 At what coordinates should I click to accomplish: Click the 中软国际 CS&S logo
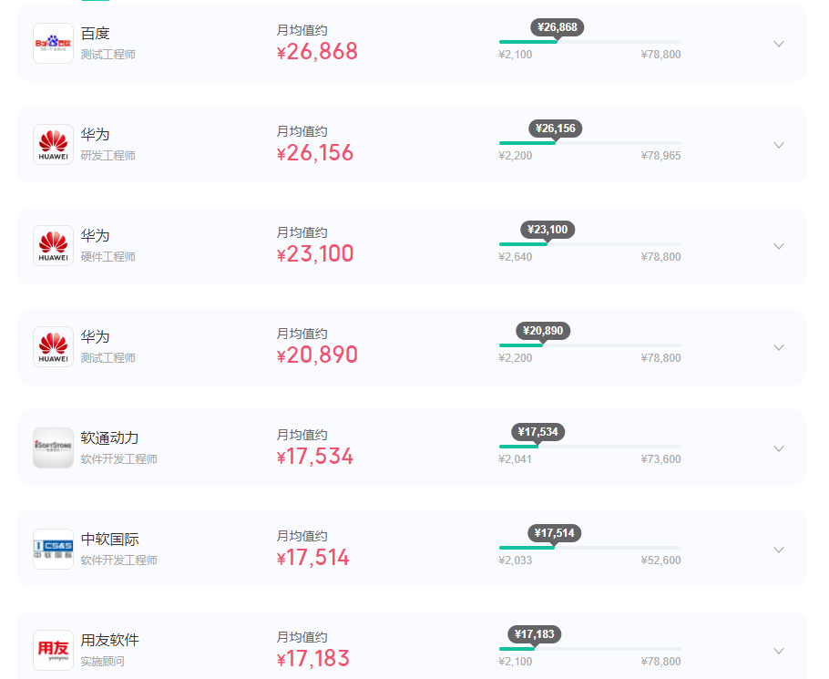pyautogui.click(x=53, y=550)
